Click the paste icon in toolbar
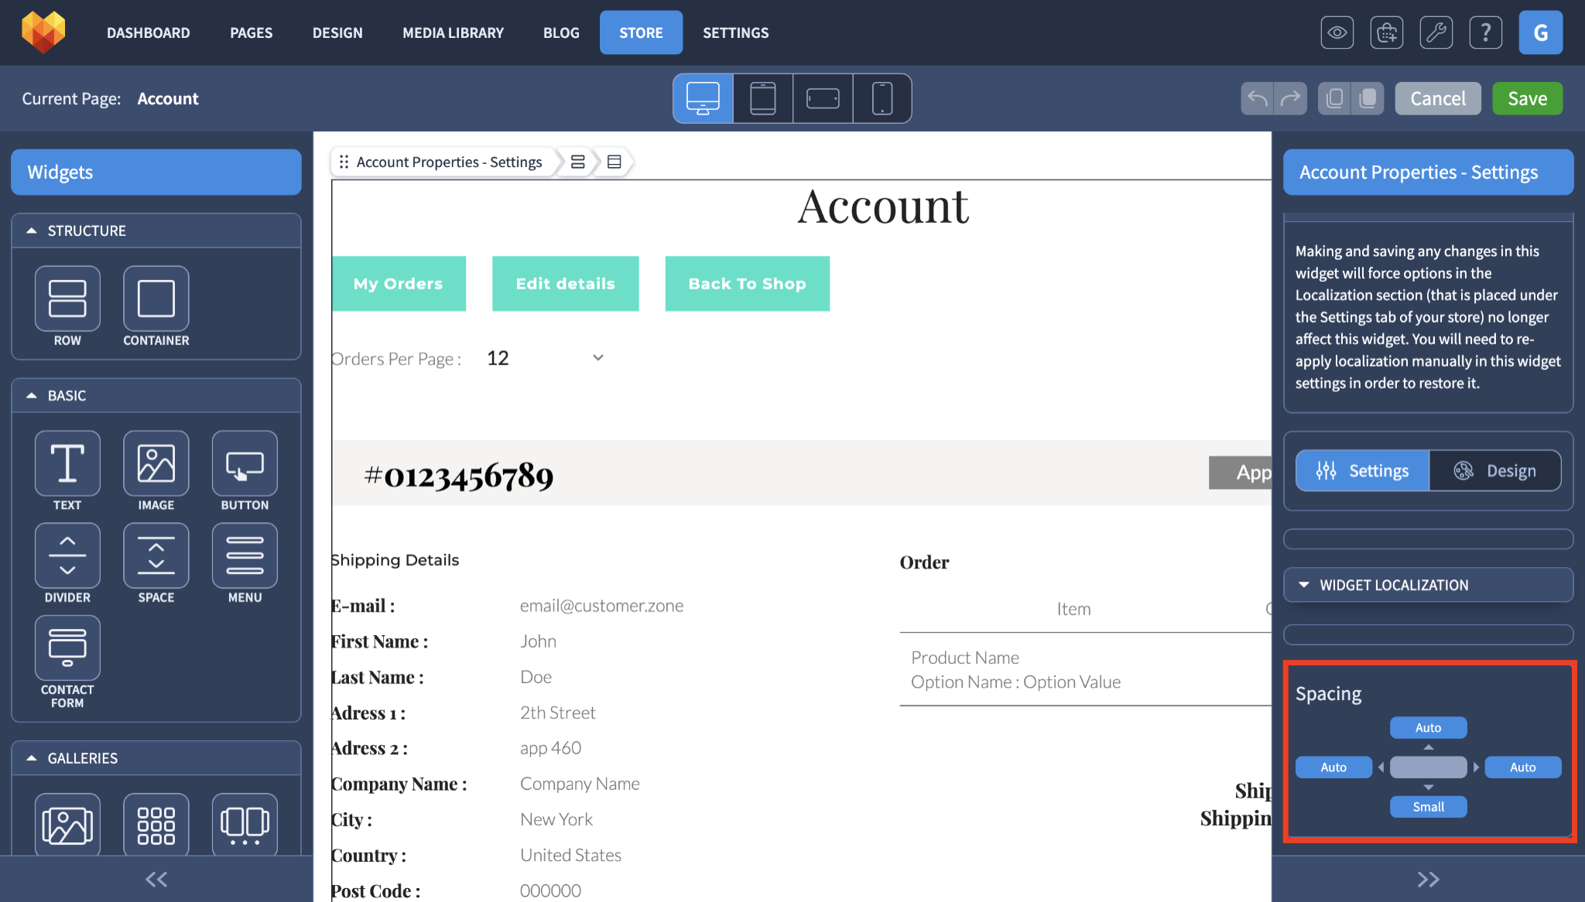 pyautogui.click(x=1368, y=98)
